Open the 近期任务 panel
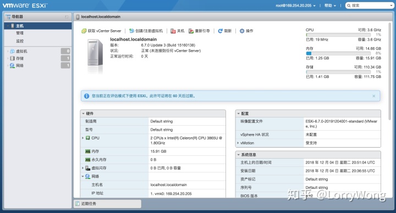 point(108,204)
